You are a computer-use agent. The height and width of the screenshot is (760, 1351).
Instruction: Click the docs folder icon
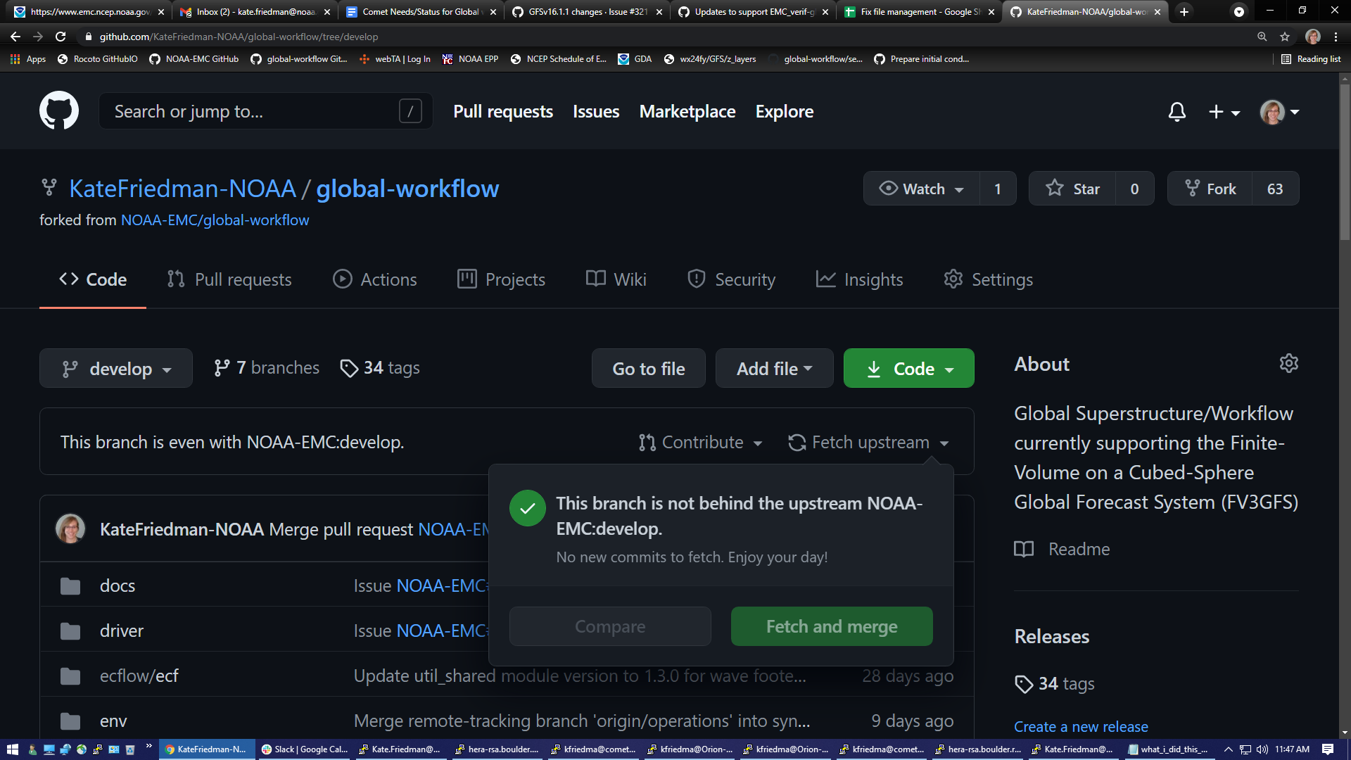point(70,585)
